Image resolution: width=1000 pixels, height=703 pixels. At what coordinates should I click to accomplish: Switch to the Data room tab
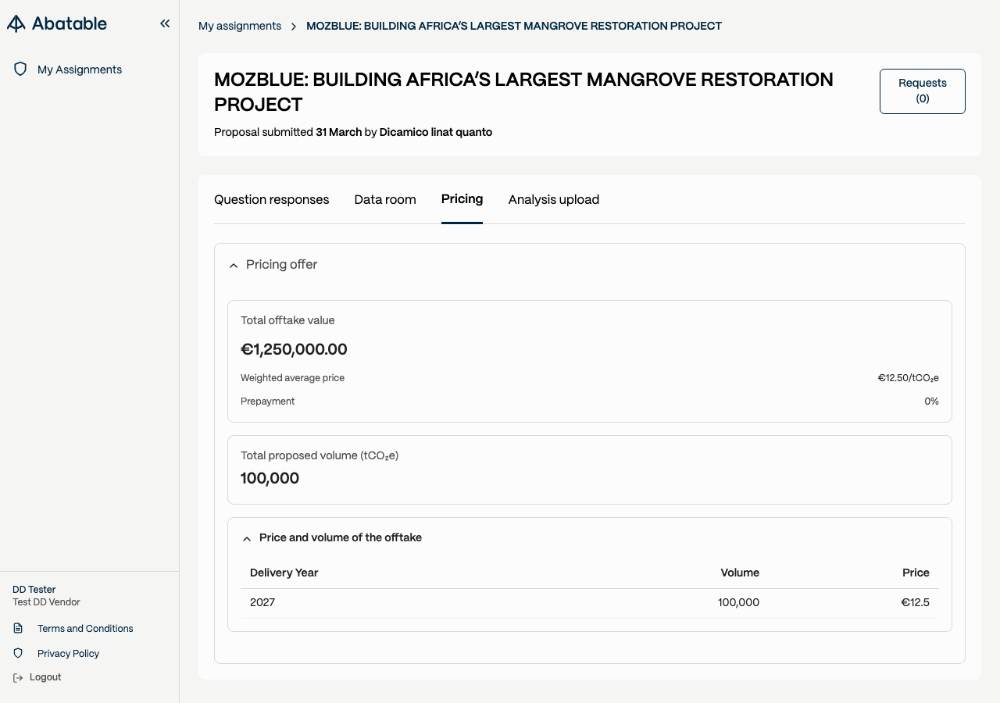click(385, 200)
